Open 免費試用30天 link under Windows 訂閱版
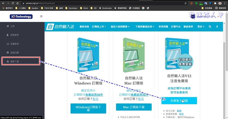The height and width of the screenshot is (119, 228). point(94,95)
